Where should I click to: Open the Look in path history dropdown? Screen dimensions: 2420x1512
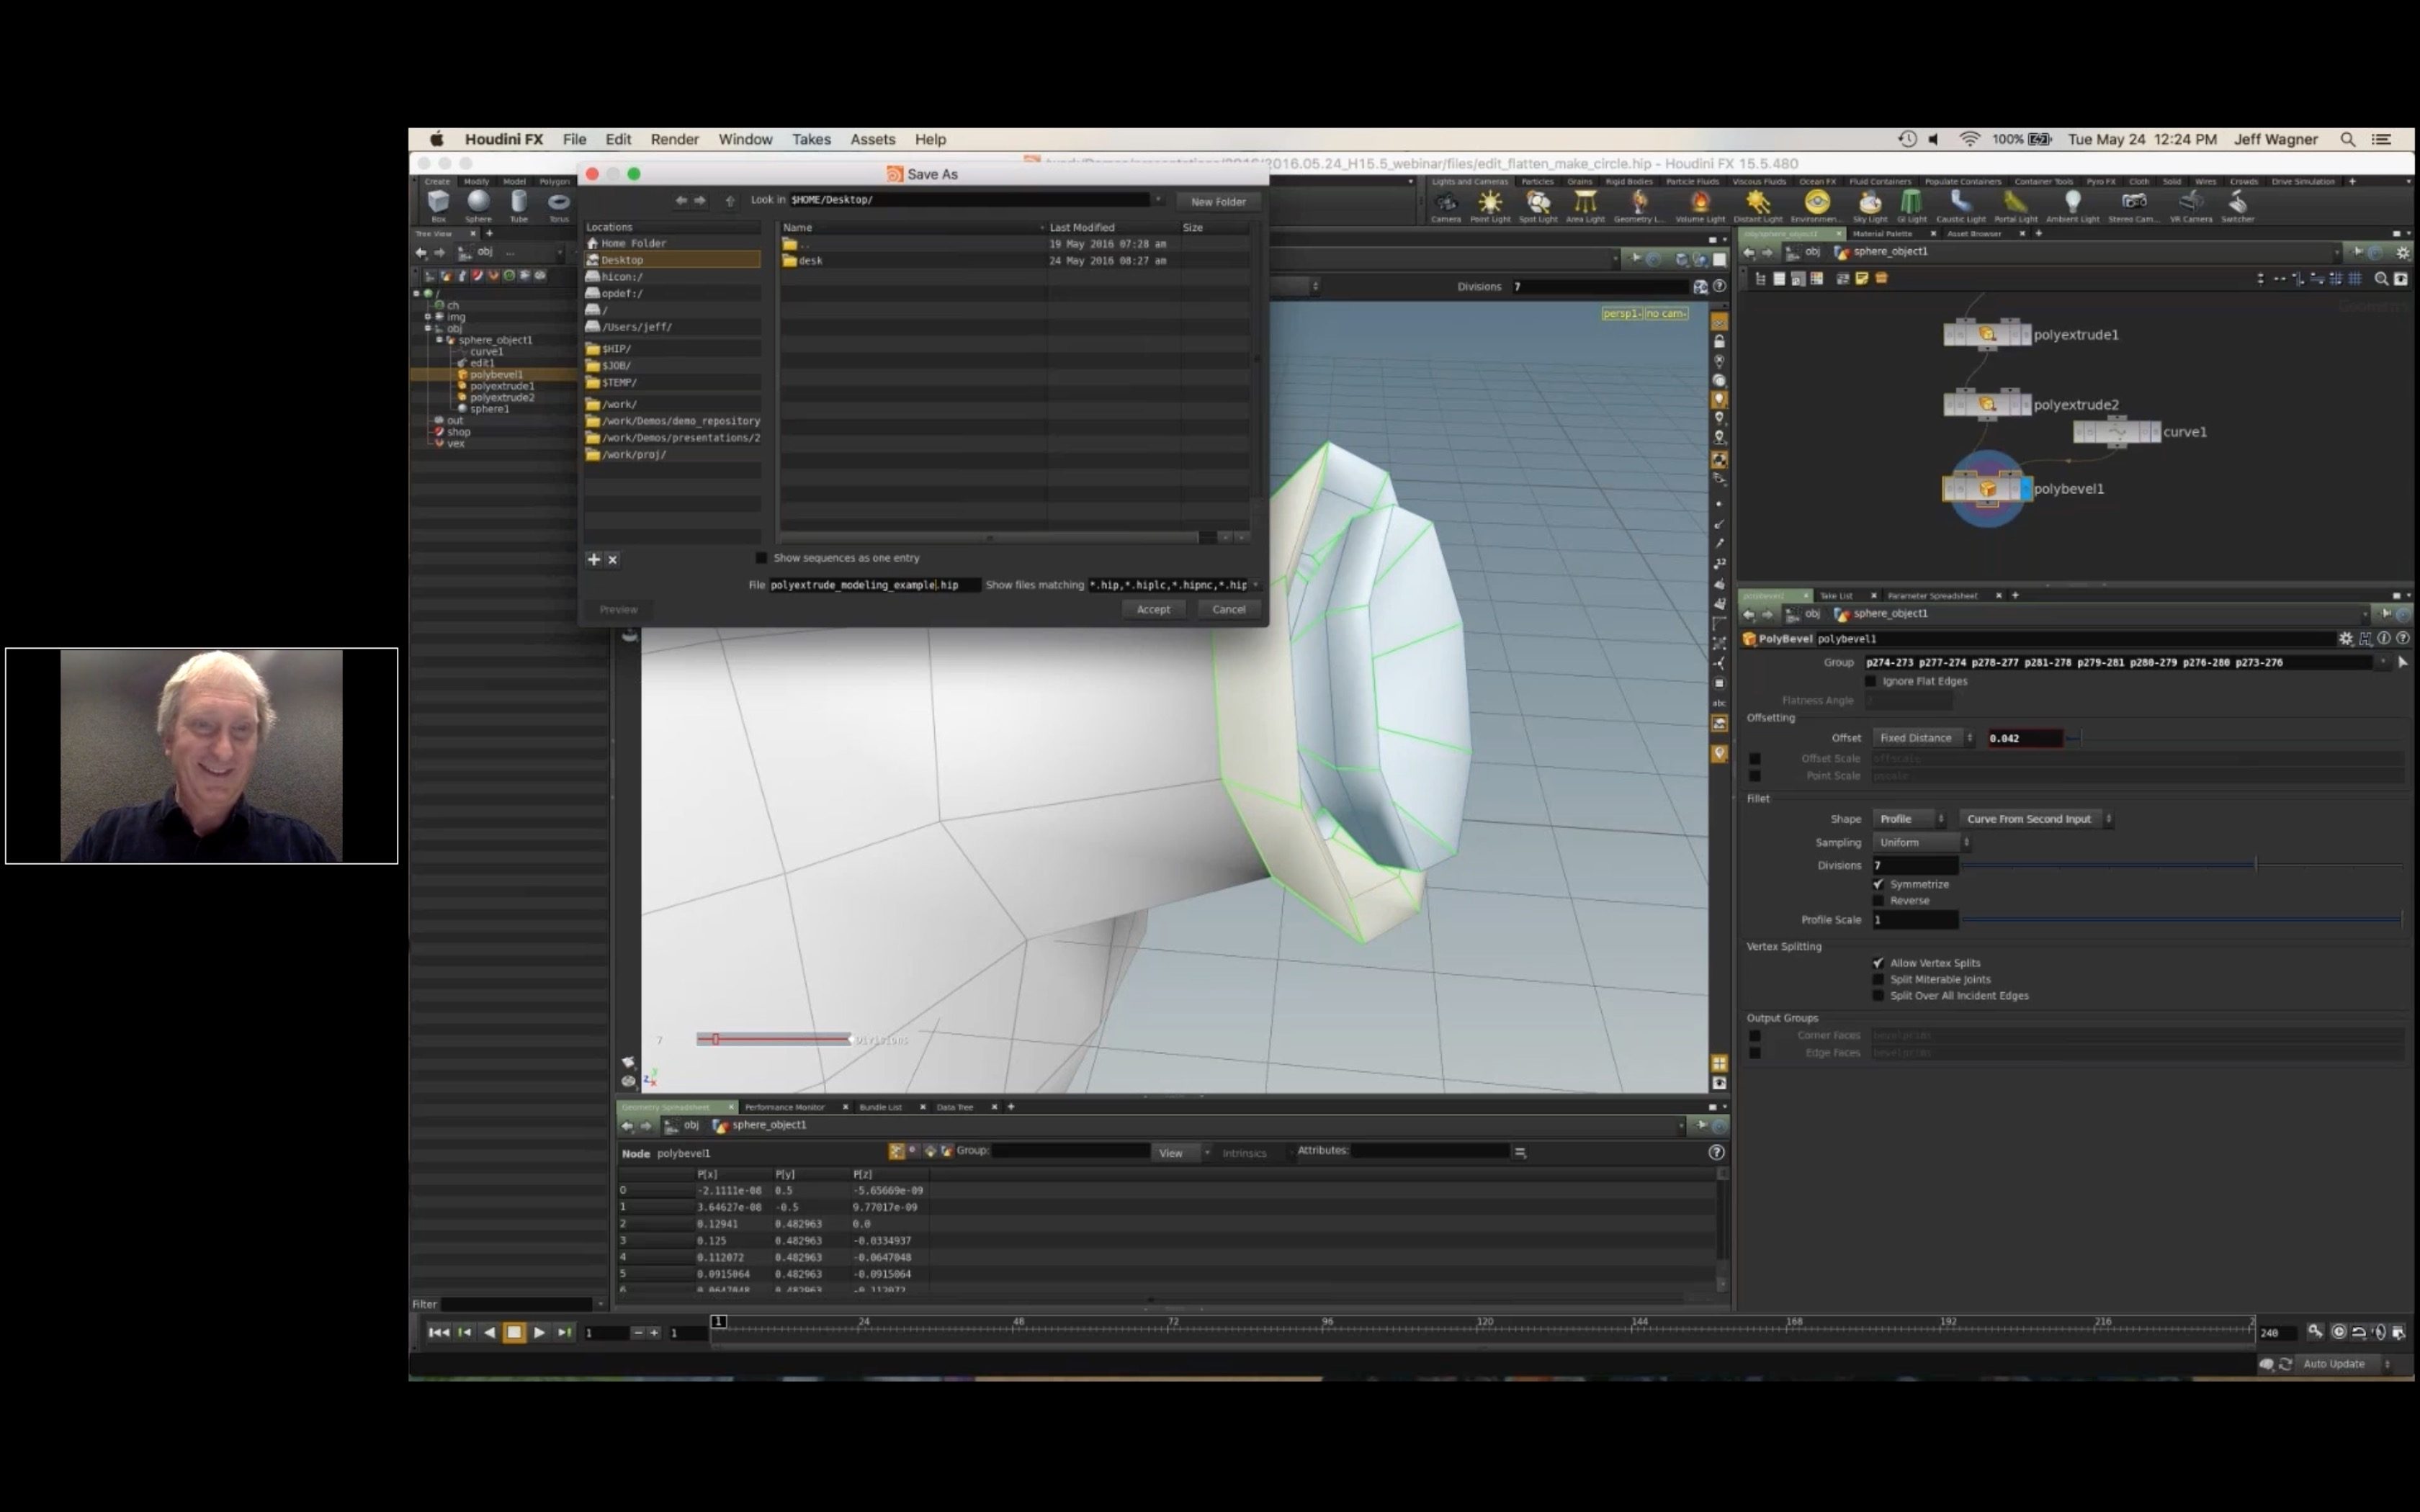click(x=1159, y=200)
